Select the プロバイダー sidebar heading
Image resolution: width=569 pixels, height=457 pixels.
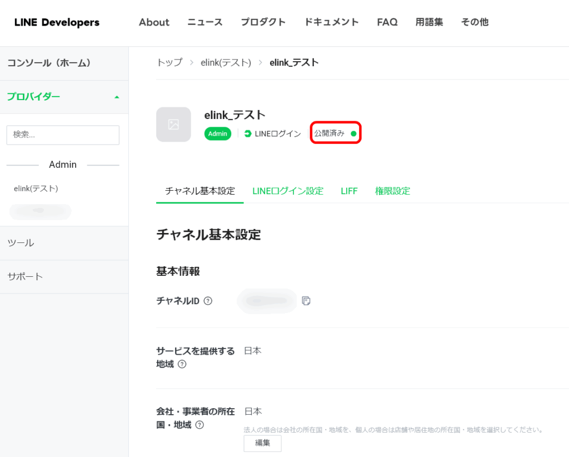click(33, 97)
